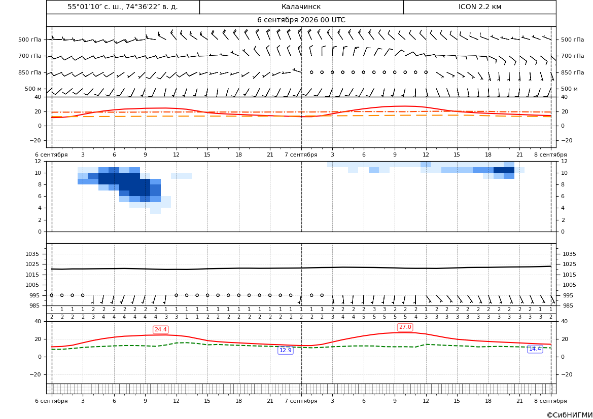
Task: Click the 6 сентября label under temperature panel
Action: 51,155
